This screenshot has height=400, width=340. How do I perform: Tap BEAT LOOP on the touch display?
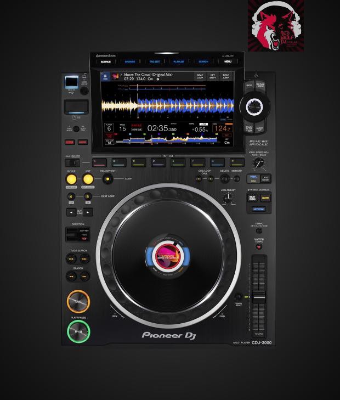200,76
